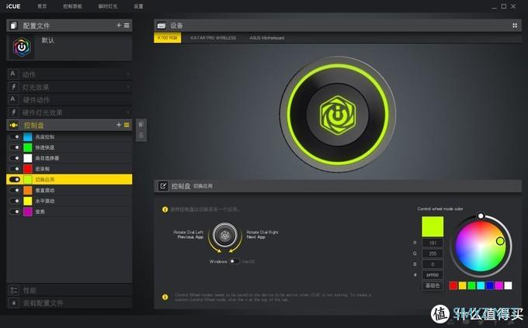Open the 首页 home menu

point(42,6)
